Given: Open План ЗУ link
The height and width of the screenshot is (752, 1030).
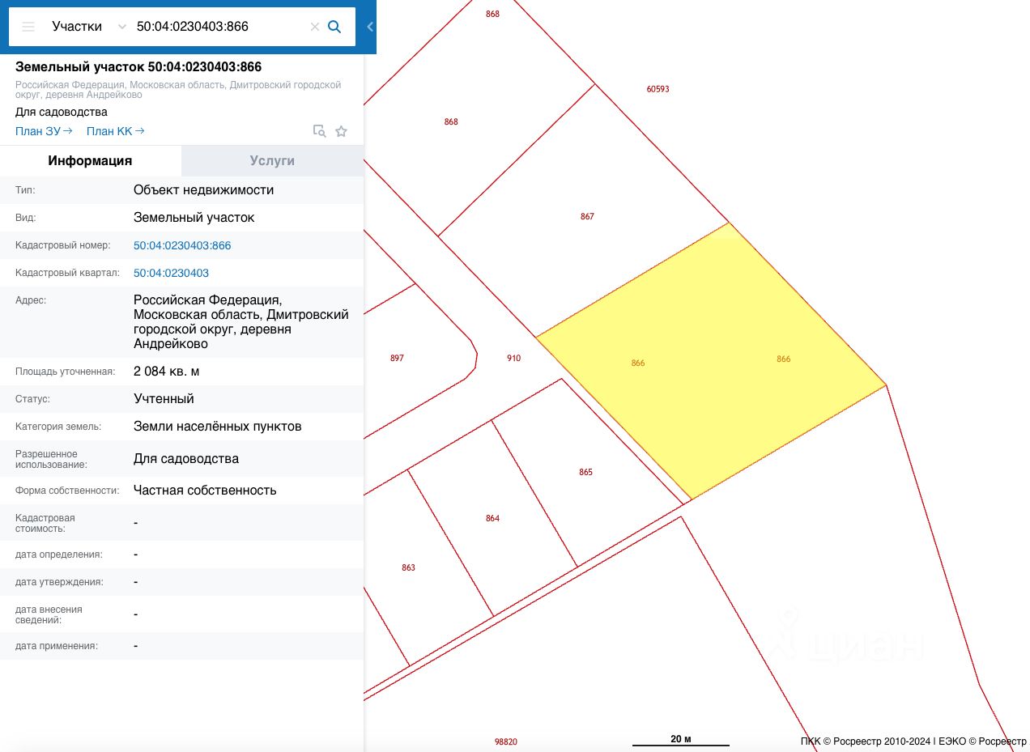Looking at the screenshot, I should (x=44, y=131).
